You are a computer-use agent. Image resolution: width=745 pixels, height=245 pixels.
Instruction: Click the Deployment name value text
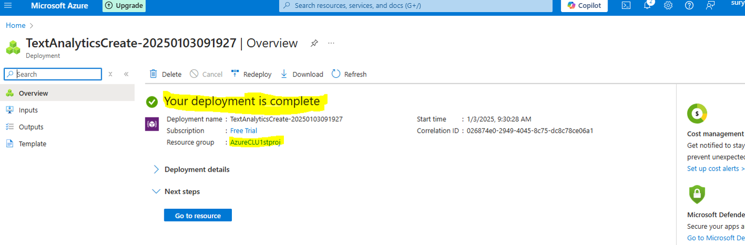(x=286, y=119)
